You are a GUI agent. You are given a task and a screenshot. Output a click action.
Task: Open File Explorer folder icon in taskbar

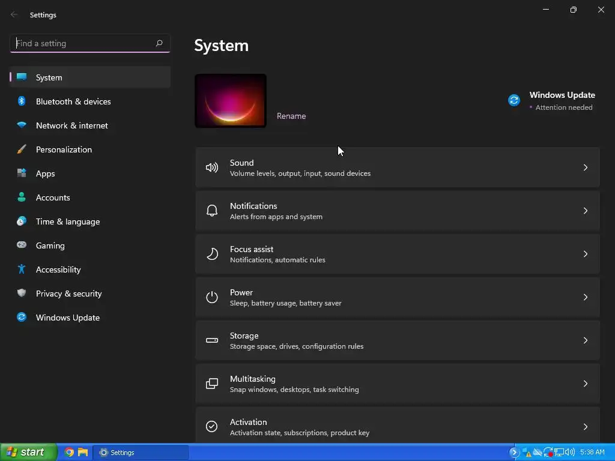click(83, 453)
